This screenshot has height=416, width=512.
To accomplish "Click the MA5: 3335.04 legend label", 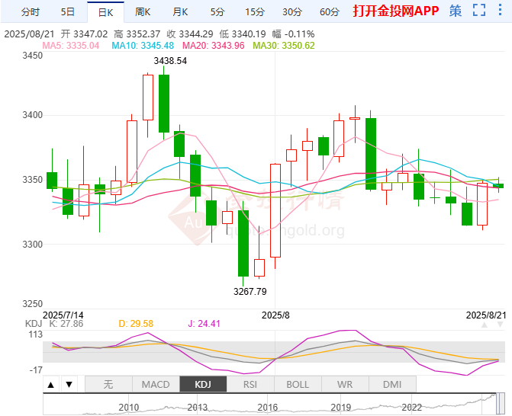I will coord(71,45).
